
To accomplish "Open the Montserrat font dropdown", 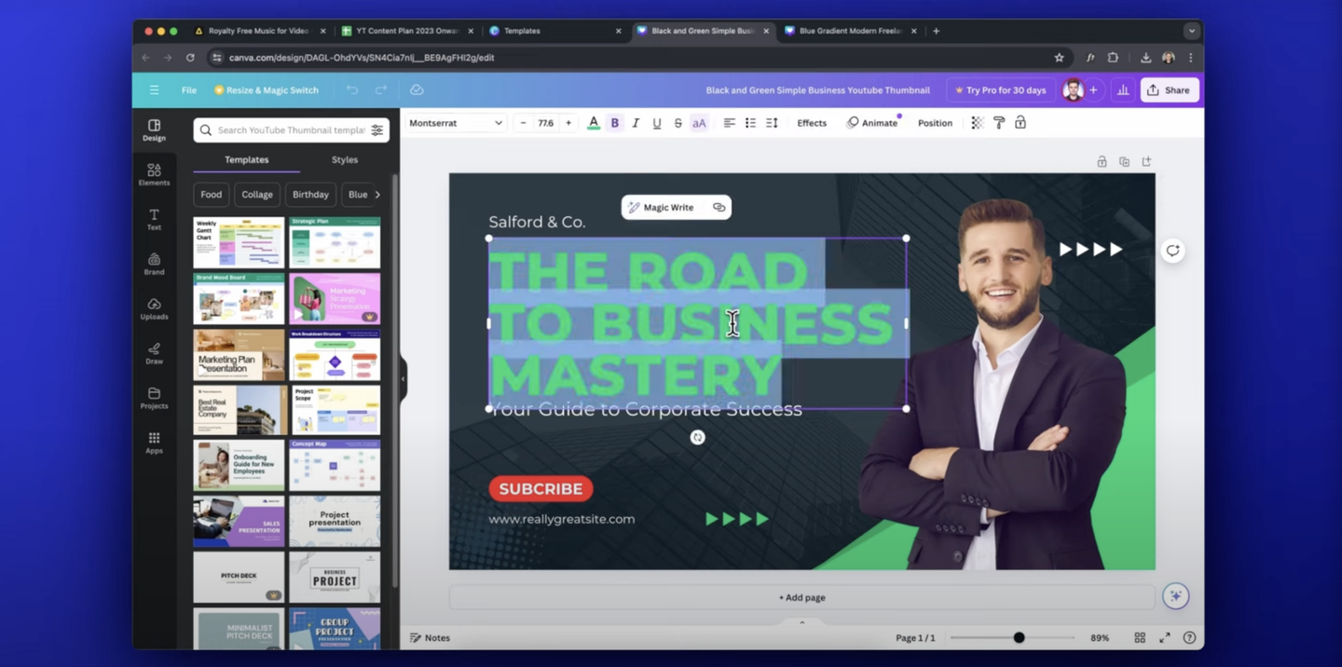I will pyautogui.click(x=456, y=122).
